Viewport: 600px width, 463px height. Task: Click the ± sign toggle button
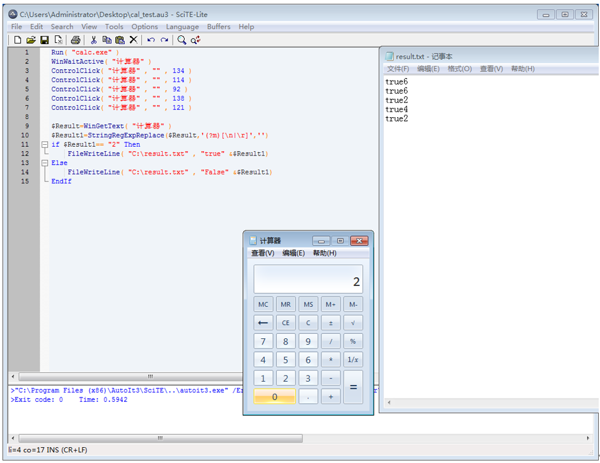coord(331,323)
